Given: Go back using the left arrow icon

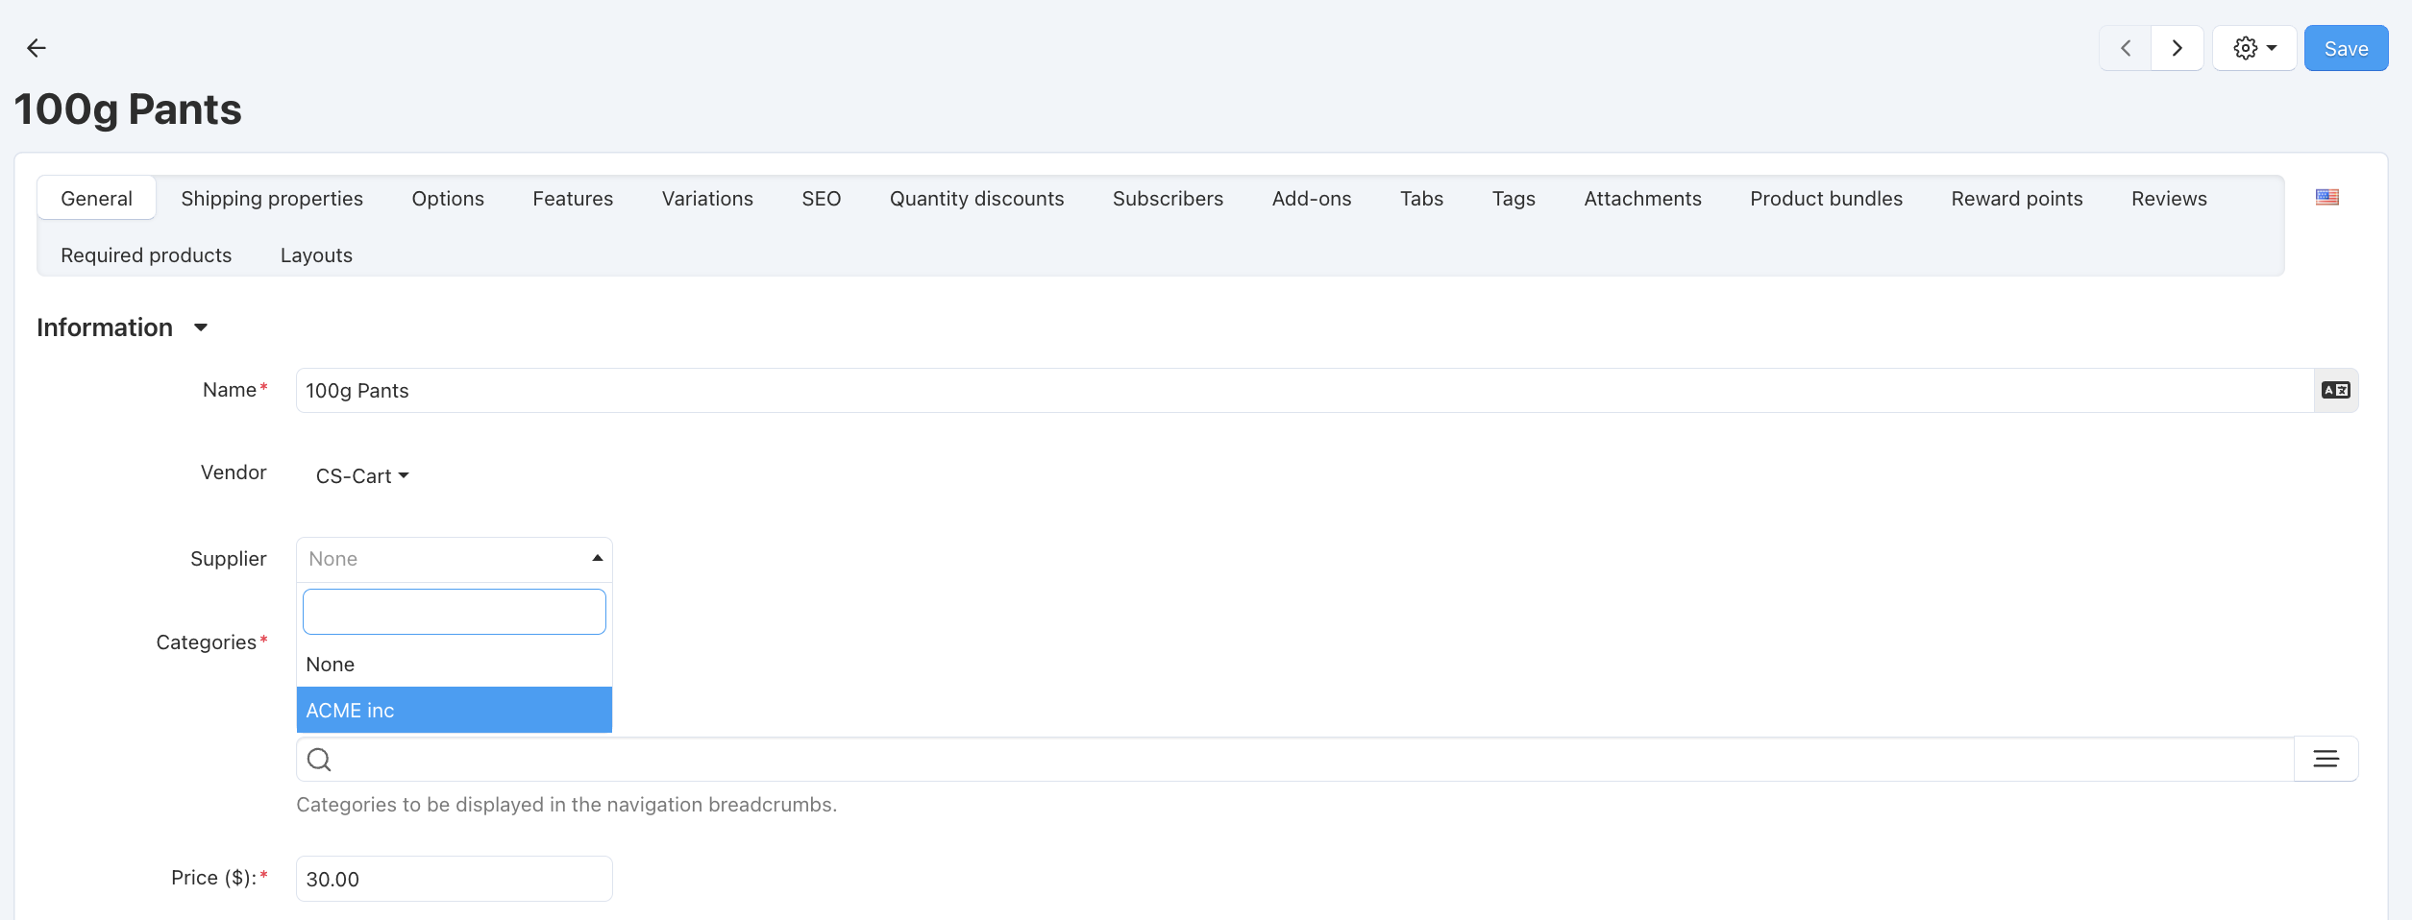Looking at the screenshot, I should click(x=37, y=48).
